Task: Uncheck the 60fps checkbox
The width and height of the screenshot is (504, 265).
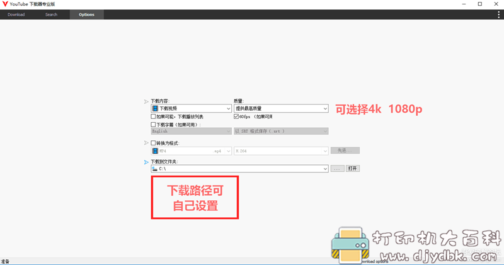Action: (236, 116)
